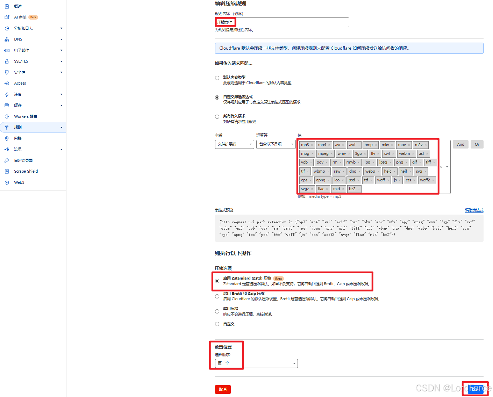Viewport: 493px width, 397px height.
Task: Click the DNS network icon in sidebar
Action: (7, 39)
